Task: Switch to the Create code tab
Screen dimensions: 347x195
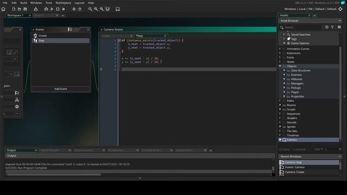Action: pyautogui.click(x=106, y=36)
